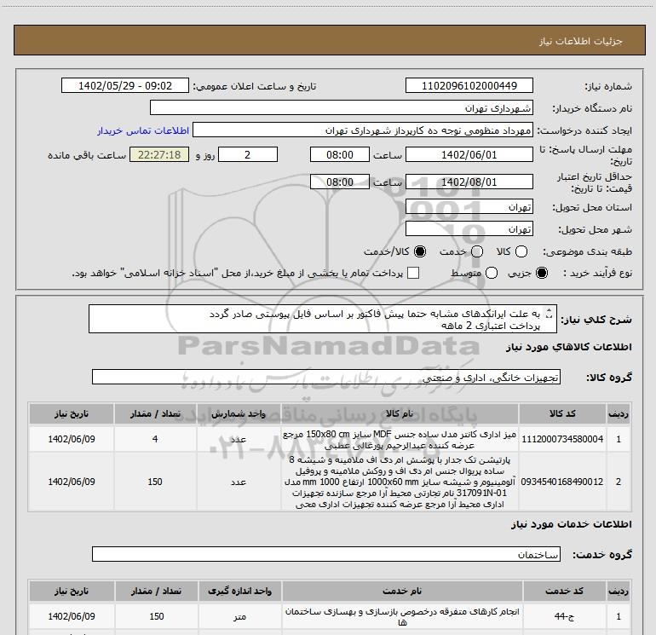Click product code 0934540168490012

562,482
